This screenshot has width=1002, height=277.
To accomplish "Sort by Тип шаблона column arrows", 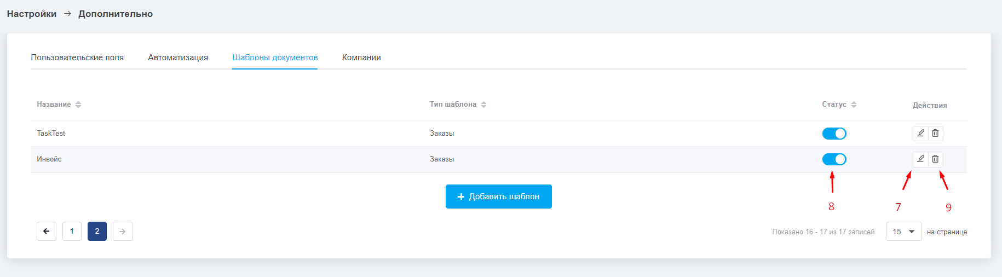I will [x=483, y=105].
